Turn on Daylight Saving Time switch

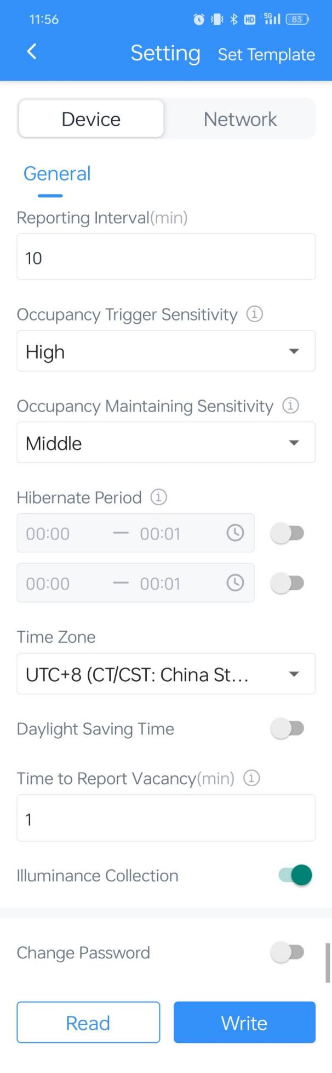[288, 728]
